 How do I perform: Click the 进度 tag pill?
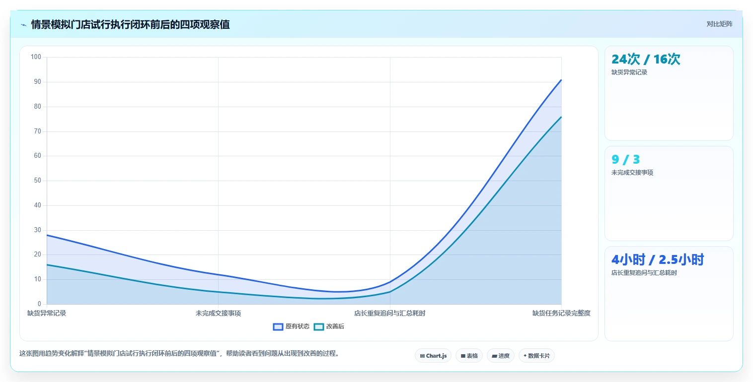pos(501,356)
